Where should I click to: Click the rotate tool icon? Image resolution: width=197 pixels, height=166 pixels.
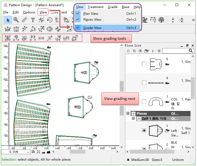coord(50,20)
